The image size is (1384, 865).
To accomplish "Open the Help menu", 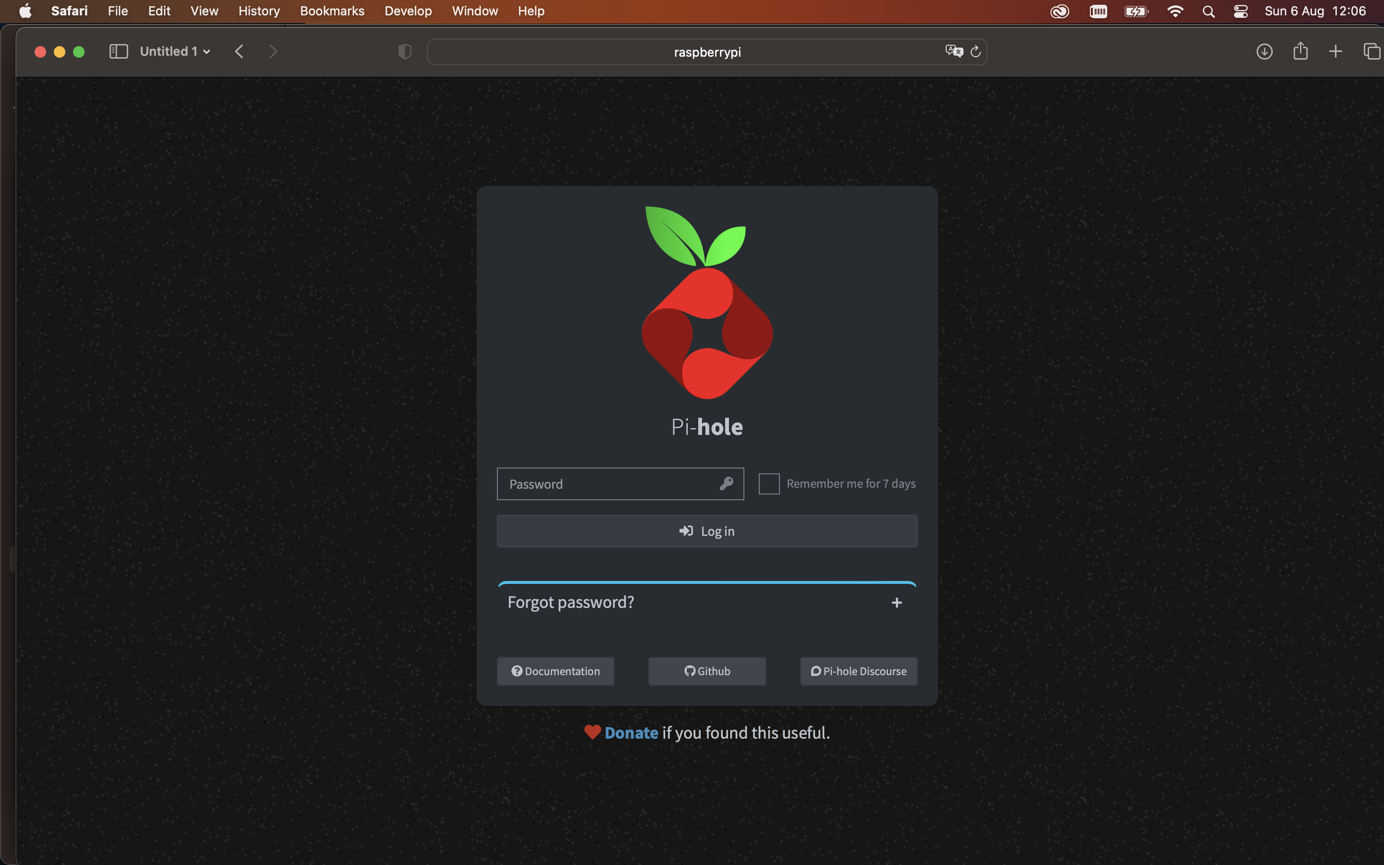I will (531, 11).
